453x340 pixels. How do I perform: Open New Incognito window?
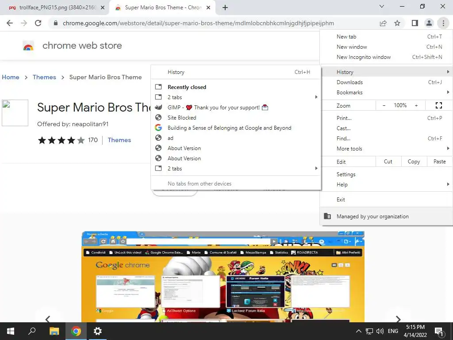[x=386, y=57]
